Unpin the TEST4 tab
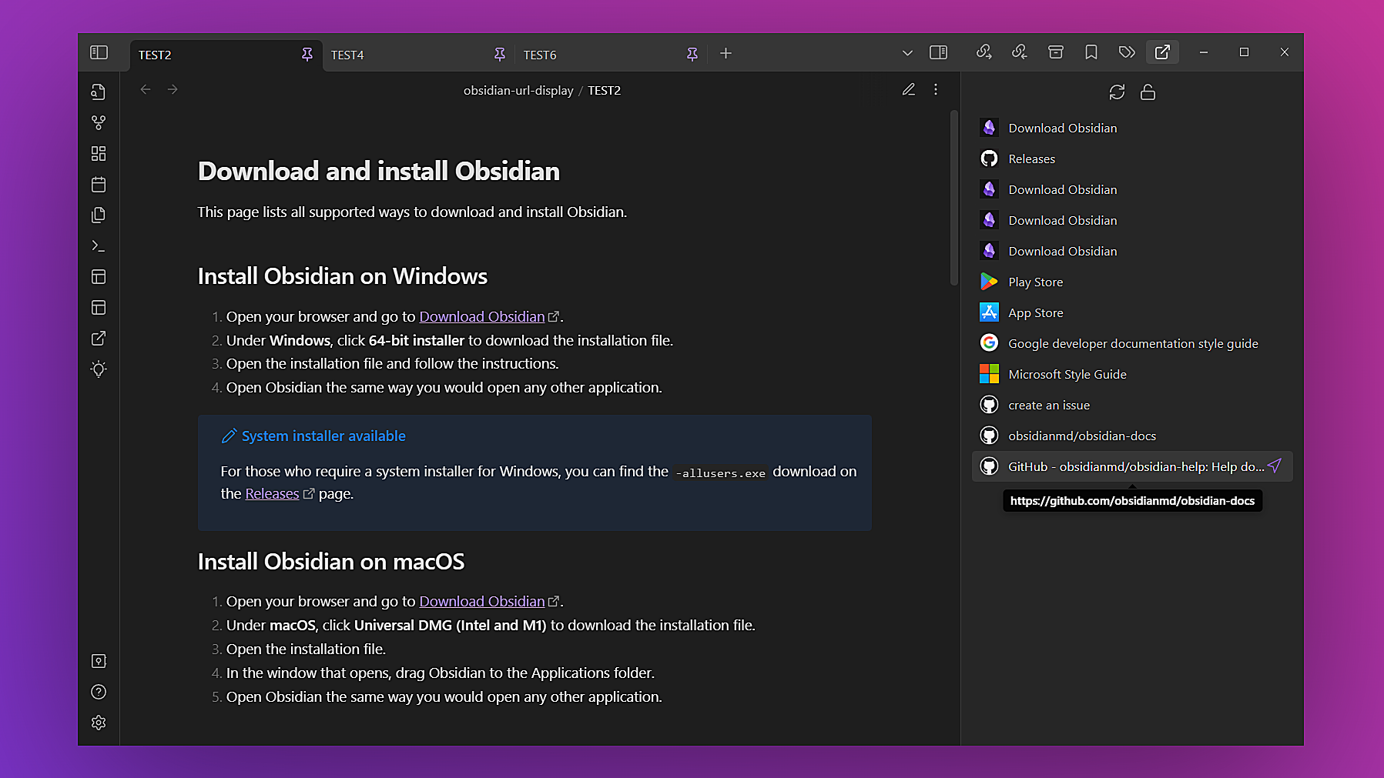The image size is (1384, 778). 500,54
